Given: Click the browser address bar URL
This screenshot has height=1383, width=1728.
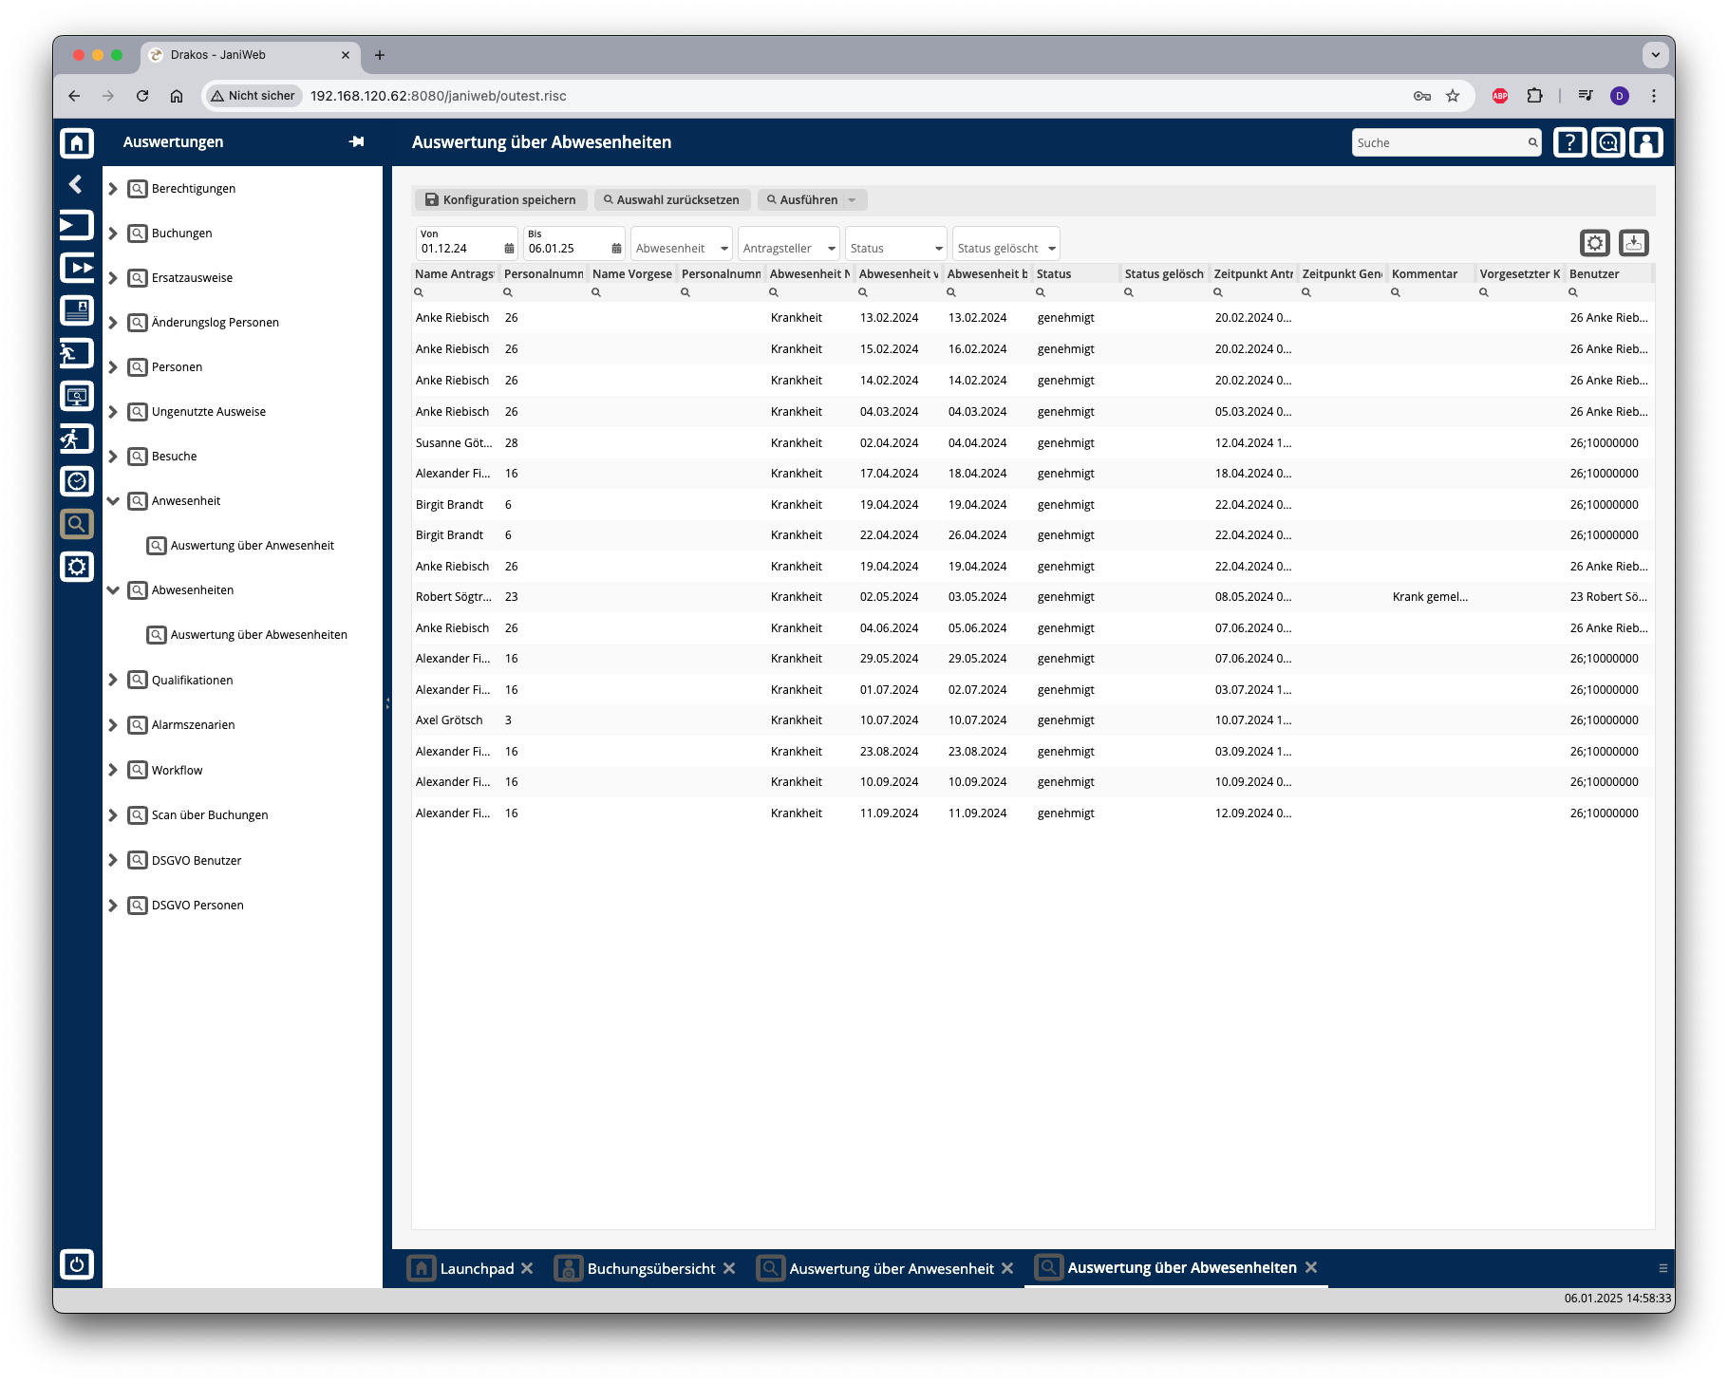Looking at the screenshot, I should [439, 96].
